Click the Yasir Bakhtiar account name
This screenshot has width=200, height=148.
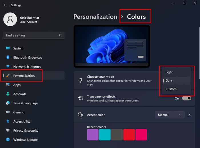[29, 18]
